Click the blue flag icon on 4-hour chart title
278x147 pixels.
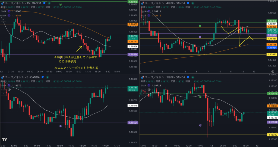coord(188,3)
